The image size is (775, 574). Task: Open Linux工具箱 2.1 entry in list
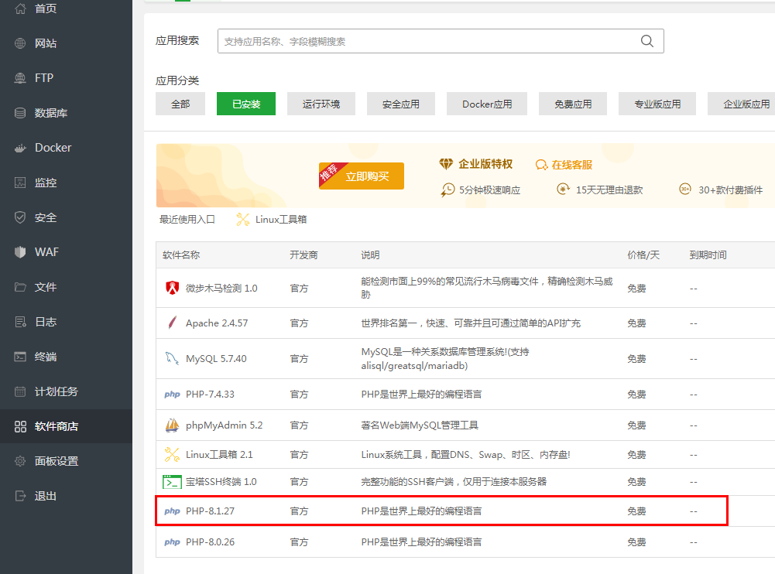pos(219,454)
